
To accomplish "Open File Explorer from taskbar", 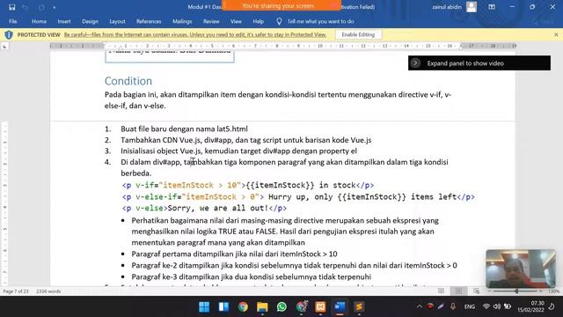I will [x=262, y=306].
